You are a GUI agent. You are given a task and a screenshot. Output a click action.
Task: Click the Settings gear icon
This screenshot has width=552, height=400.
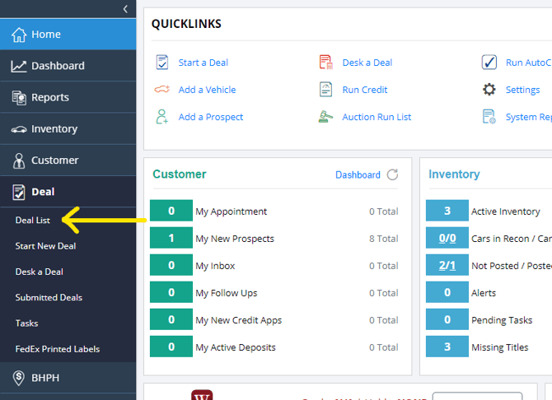pyautogui.click(x=489, y=90)
